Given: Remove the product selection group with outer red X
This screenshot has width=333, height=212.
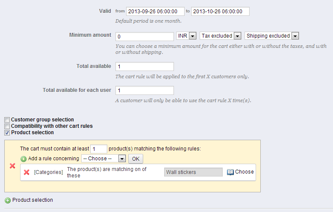Looking at the screenshot, I should (x=12, y=166).
